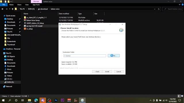Open Microsoft Edge from taskbar

click(36, 100)
